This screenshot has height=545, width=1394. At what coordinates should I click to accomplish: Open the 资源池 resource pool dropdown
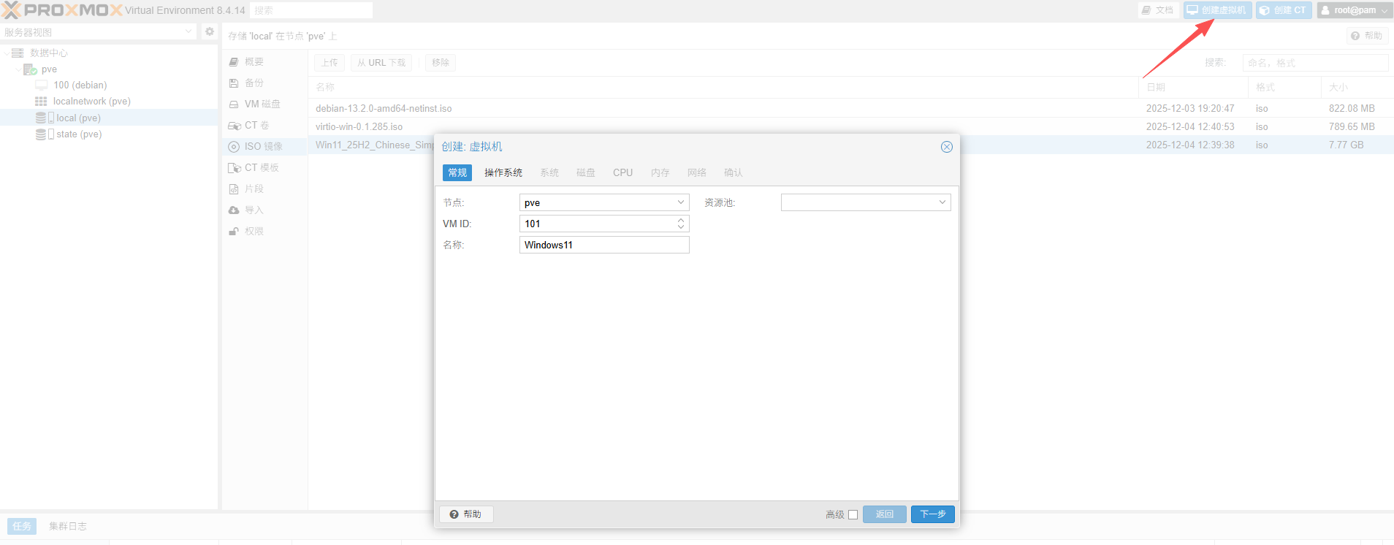pyautogui.click(x=942, y=202)
